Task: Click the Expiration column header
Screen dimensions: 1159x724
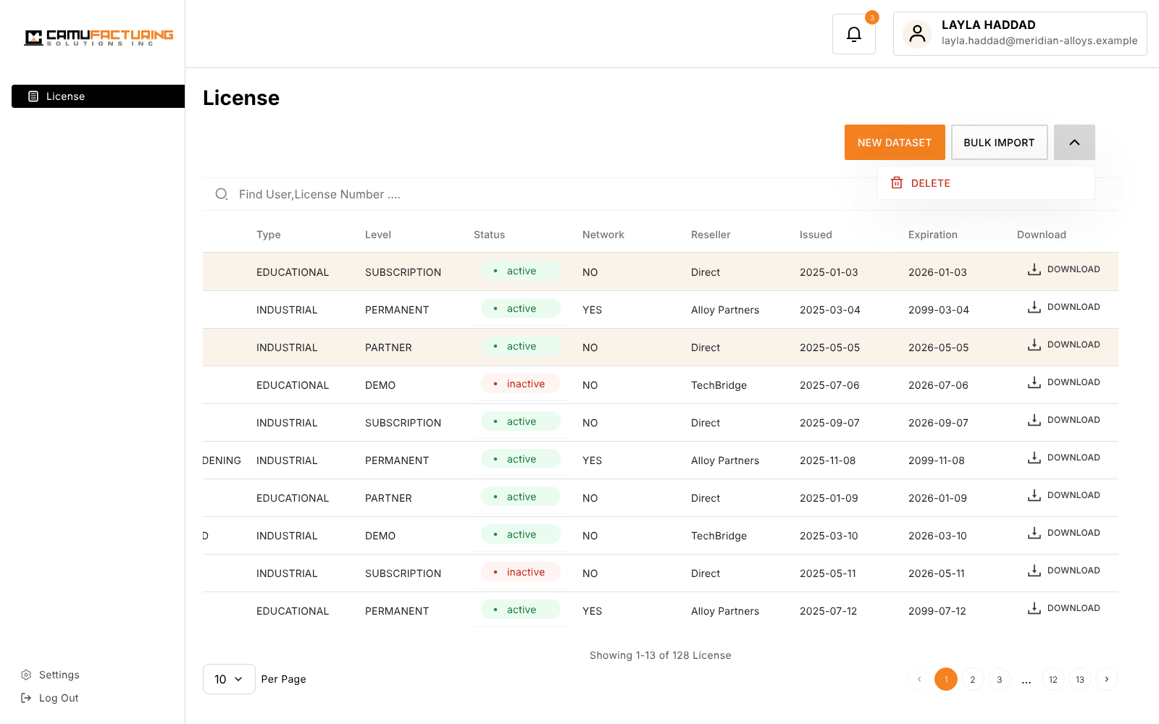Action: tap(933, 235)
